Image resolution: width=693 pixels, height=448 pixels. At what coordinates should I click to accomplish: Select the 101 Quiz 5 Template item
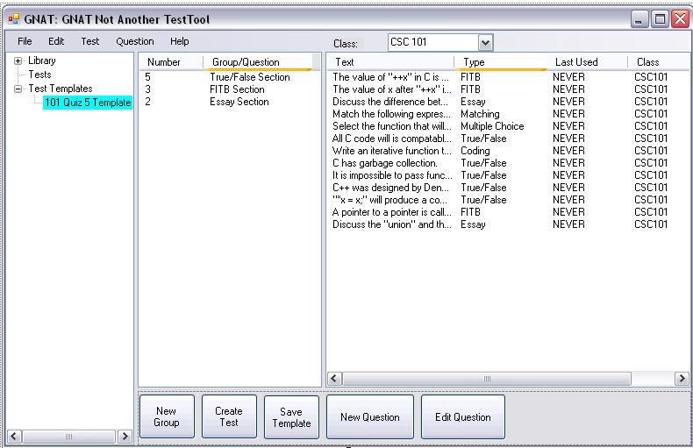pyautogui.click(x=87, y=103)
